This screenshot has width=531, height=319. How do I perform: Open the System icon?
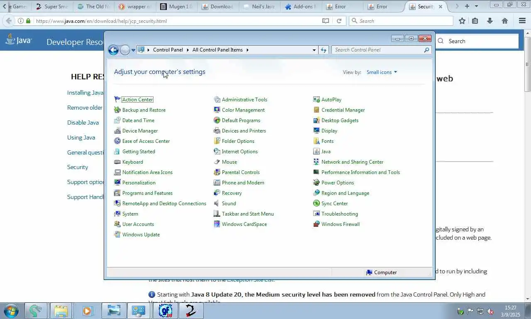[x=117, y=214]
